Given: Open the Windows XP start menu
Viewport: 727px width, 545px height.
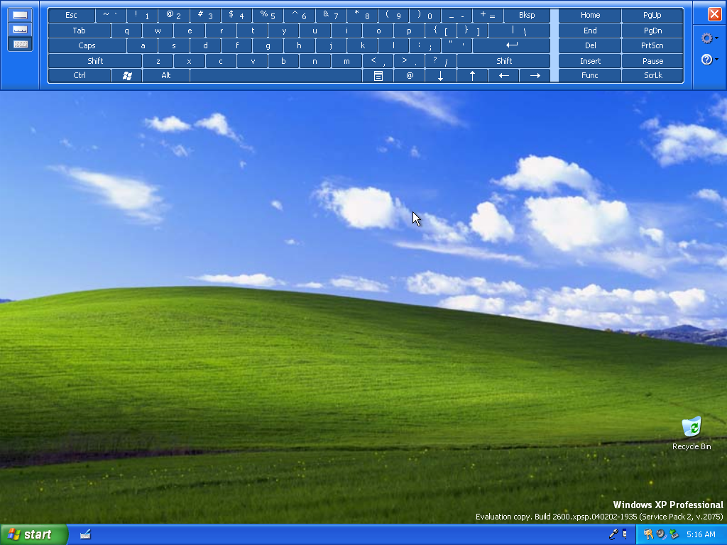Looking at the screenshot, I should [x=34, y=534].
